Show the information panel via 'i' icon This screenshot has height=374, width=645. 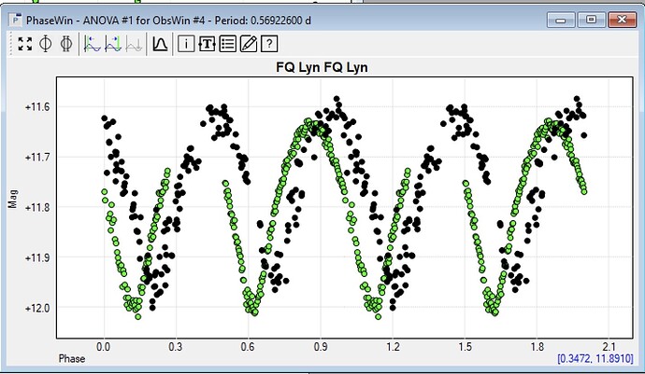(x=186, y=44)
